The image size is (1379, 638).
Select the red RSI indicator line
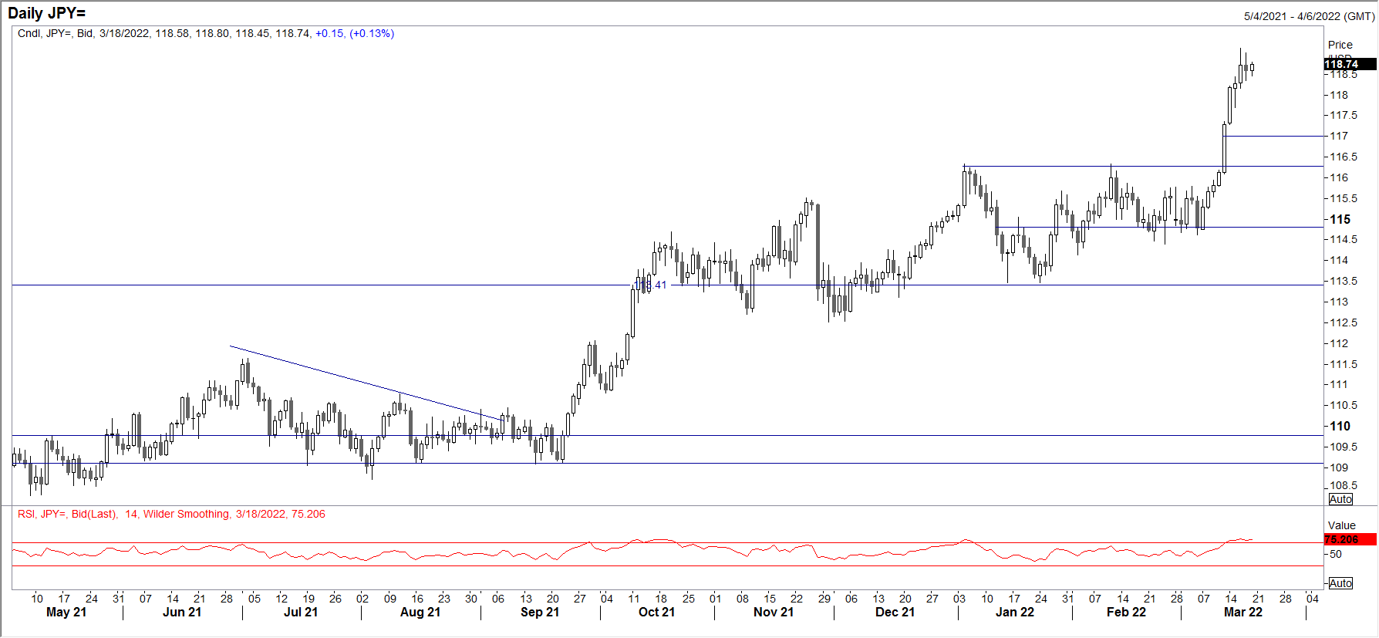point(632,549)
